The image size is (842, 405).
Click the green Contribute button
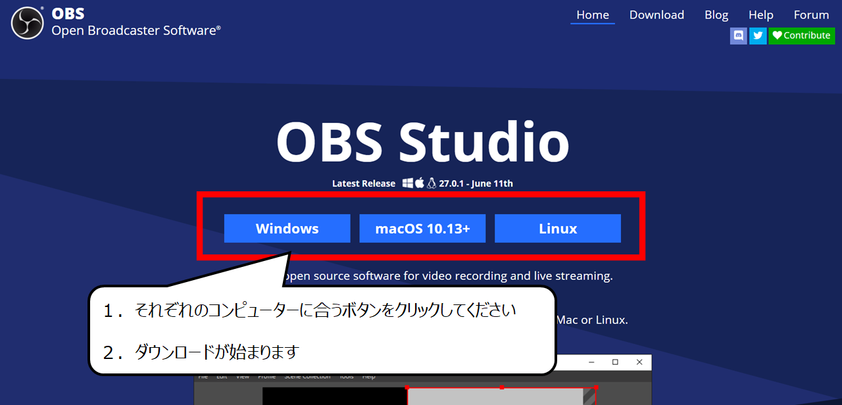click(801, 36)
